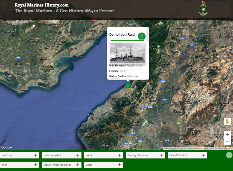
Task: Expand the Period/ Conflict filter
Action: (188, 155)
